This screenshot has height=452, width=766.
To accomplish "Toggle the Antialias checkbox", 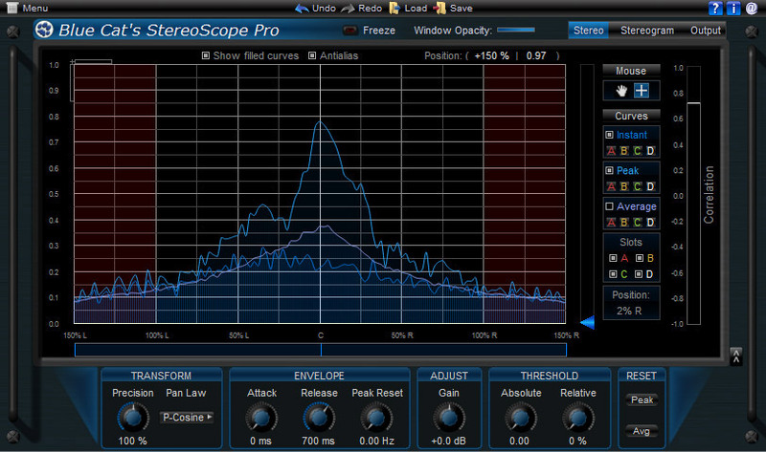I will (312, 55).
